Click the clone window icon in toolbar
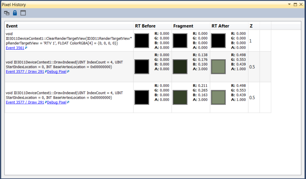306x179 pixels. pos(7,13)
